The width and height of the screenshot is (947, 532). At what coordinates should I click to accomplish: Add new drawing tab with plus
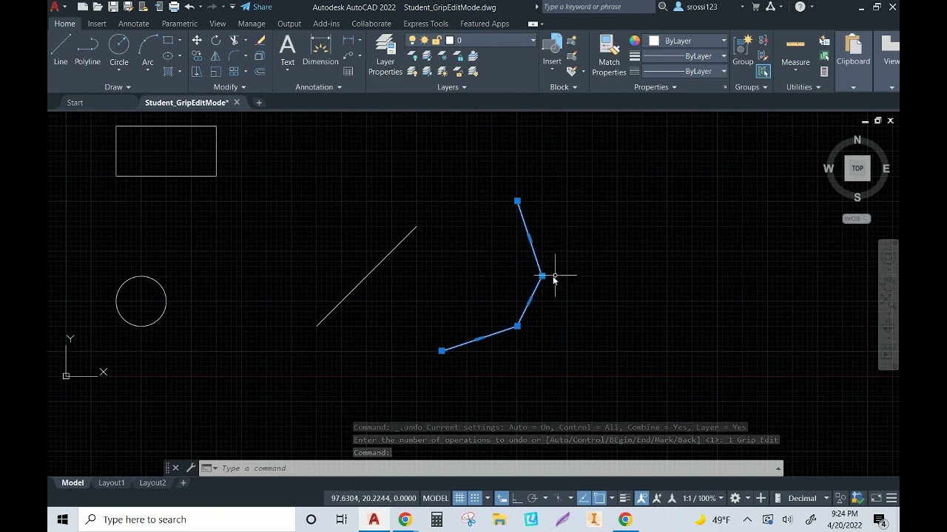(x=259, y=103)
